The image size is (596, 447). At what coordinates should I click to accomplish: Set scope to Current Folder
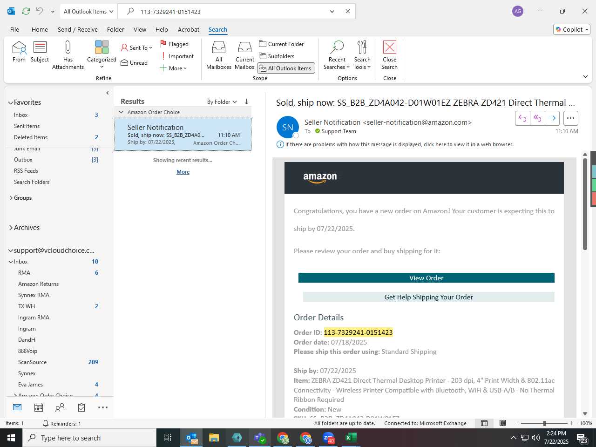pyautogui.click(x=281, y=44)
